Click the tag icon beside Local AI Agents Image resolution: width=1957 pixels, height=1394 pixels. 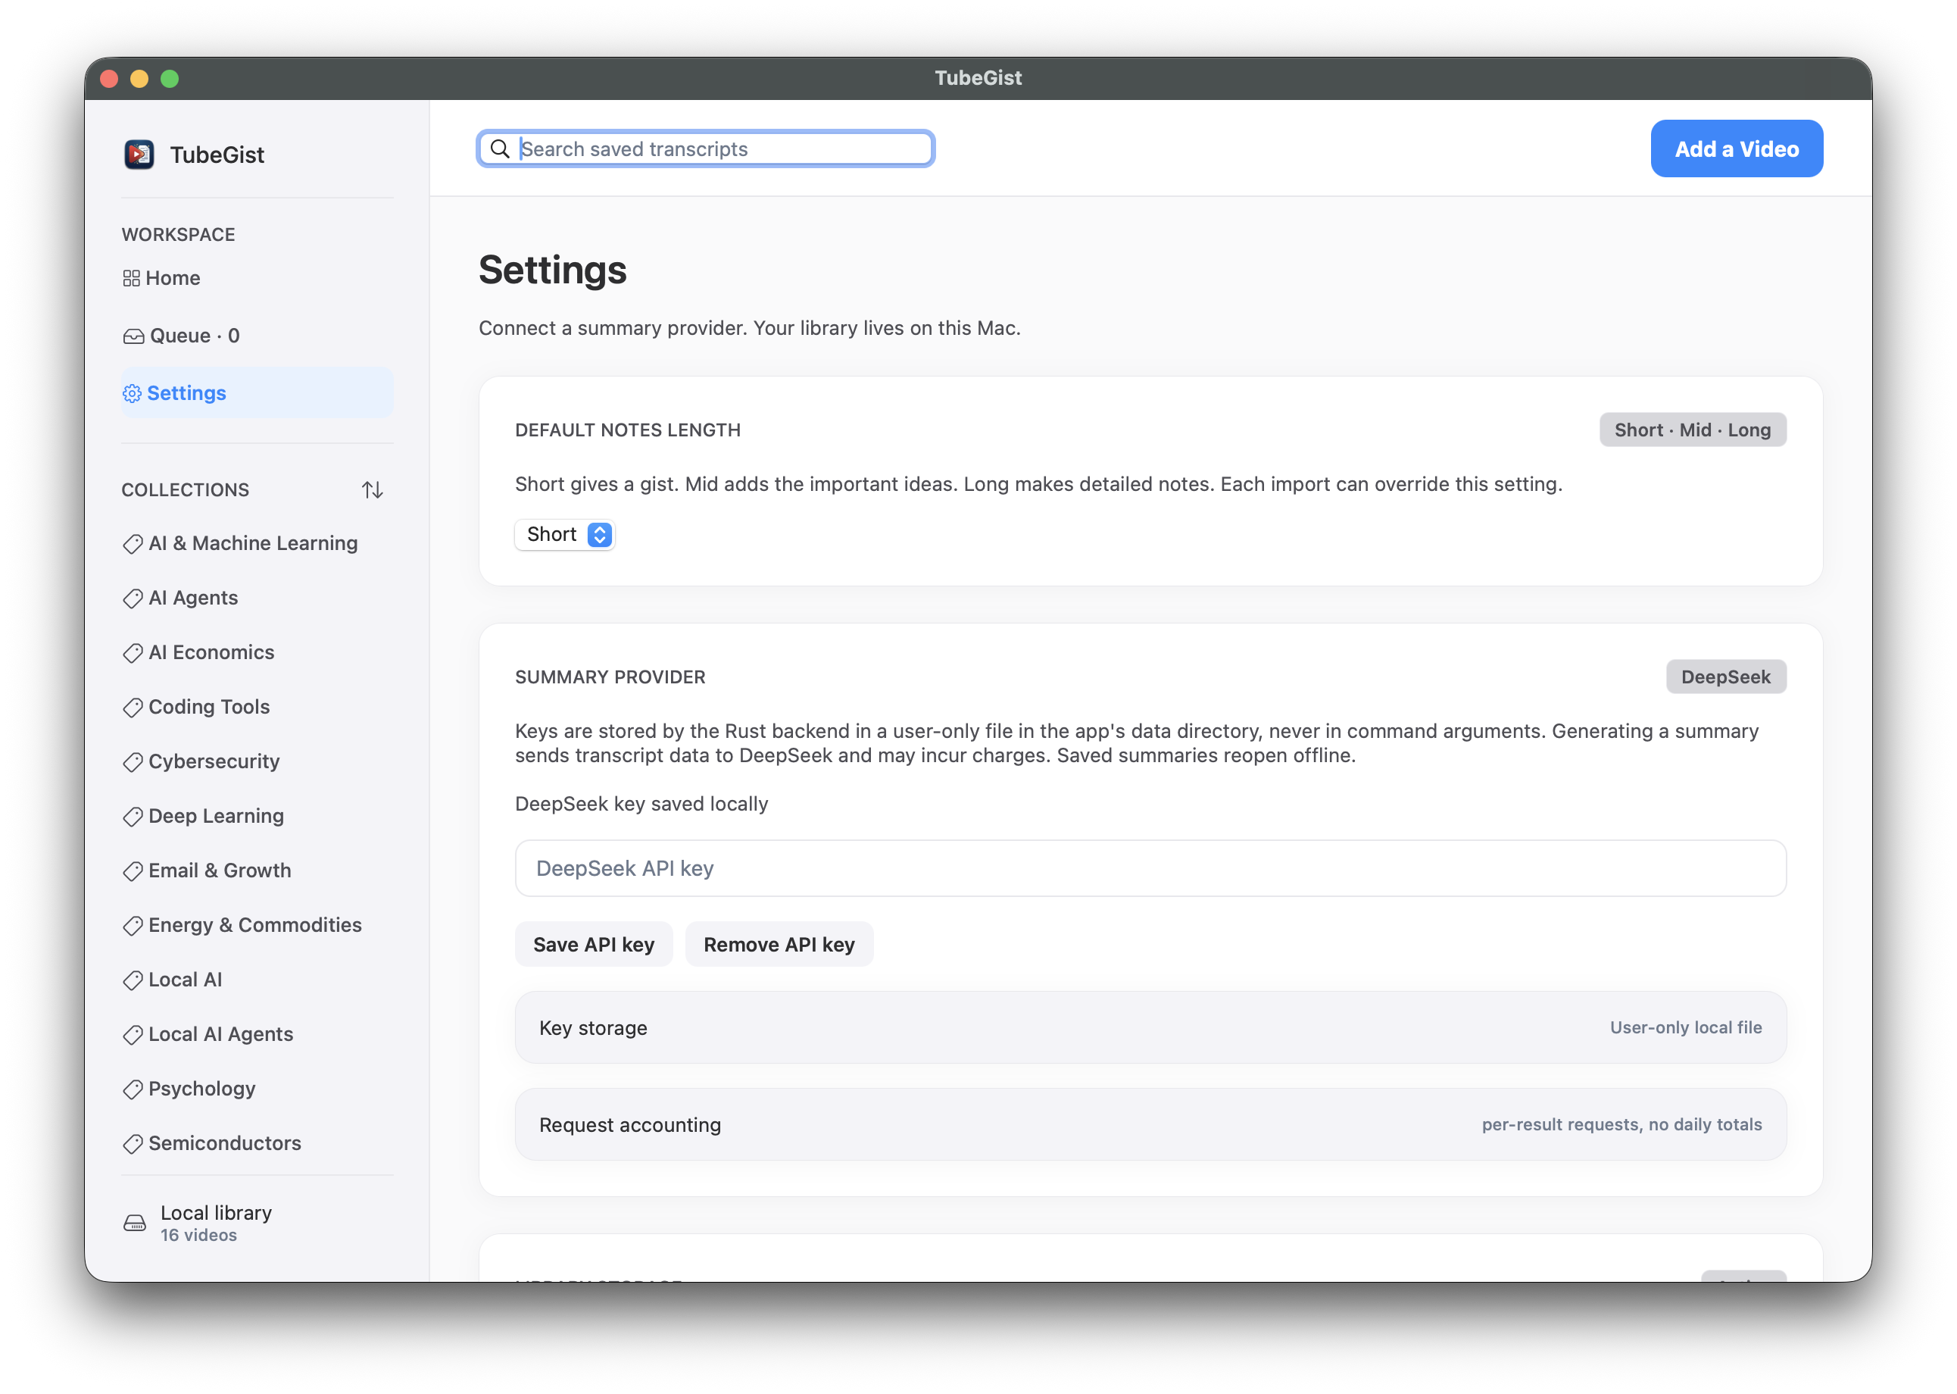tap(133, 1035)
